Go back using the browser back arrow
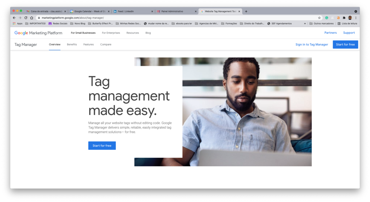The height and width of the screenshot is (202, 370). pos(14,18)
